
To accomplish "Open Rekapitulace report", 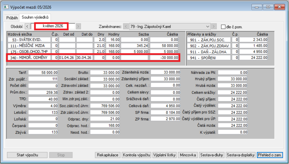I will point(108,155).
